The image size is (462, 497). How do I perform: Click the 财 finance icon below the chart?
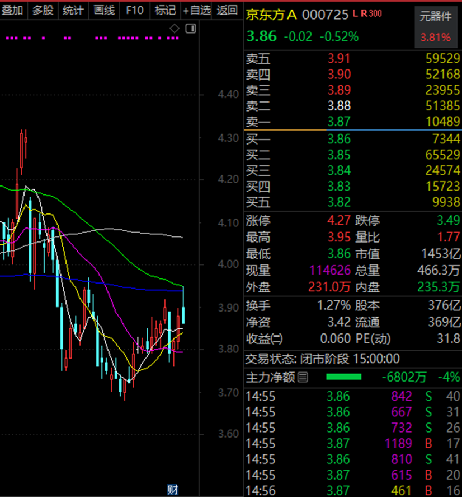[x=173, y=489]
